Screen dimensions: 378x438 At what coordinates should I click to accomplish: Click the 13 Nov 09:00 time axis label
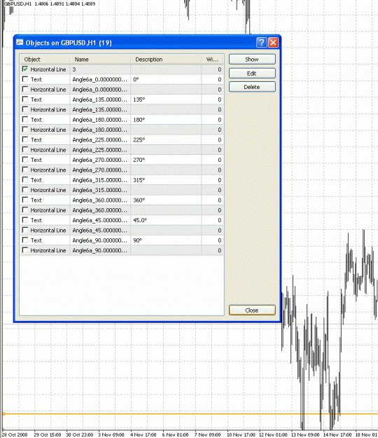(305, 434)
